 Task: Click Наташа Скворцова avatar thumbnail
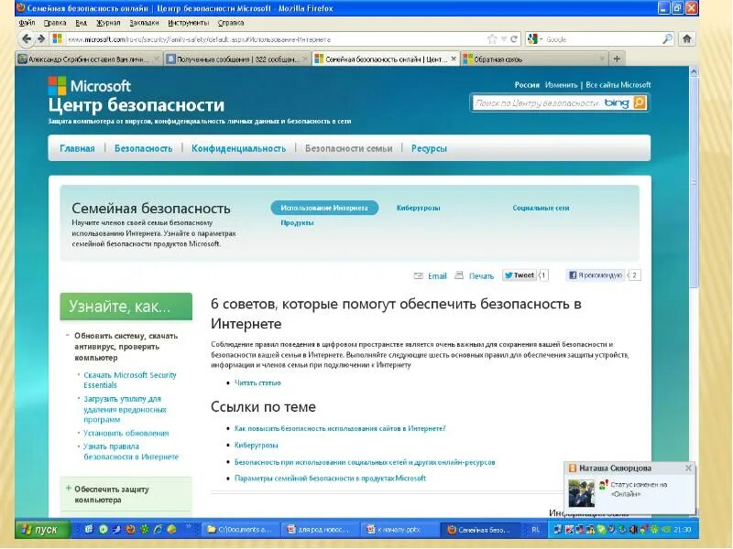point(581,493)
